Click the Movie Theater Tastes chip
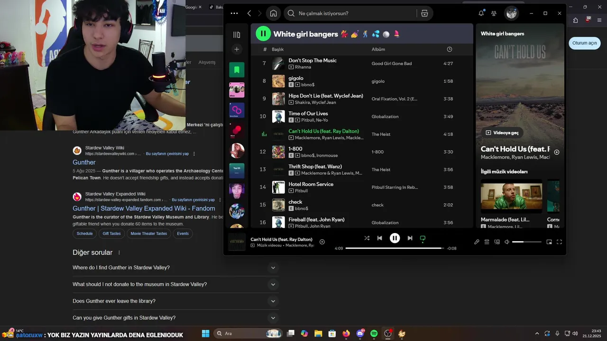The height and width of the screenshot is (341, 607). [x=149, y=233]
